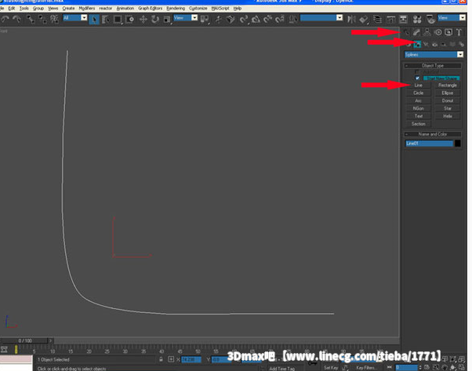The width and height of the screenshot is (472, 371).
Task: Click the Unlink Selection icon
Action: (x=42, y=20)
